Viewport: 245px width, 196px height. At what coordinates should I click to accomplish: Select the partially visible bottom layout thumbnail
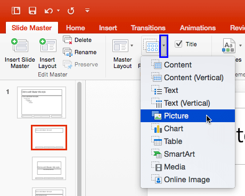(49, 192)
